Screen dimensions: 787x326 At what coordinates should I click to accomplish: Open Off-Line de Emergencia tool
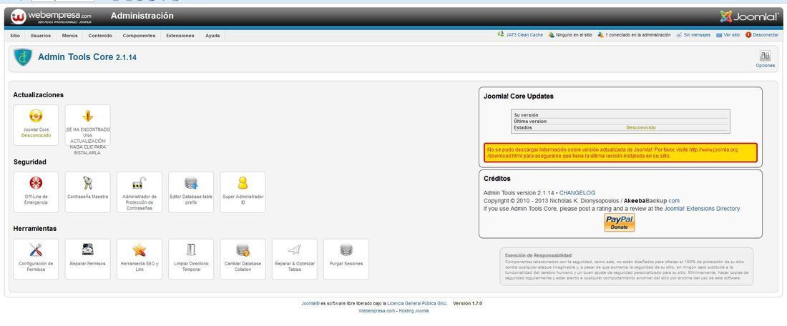pyautogui.click(x=36, y=192)
